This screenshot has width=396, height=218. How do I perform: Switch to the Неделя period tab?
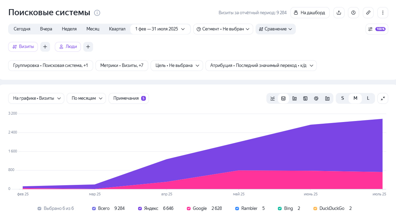pos(69,29)
